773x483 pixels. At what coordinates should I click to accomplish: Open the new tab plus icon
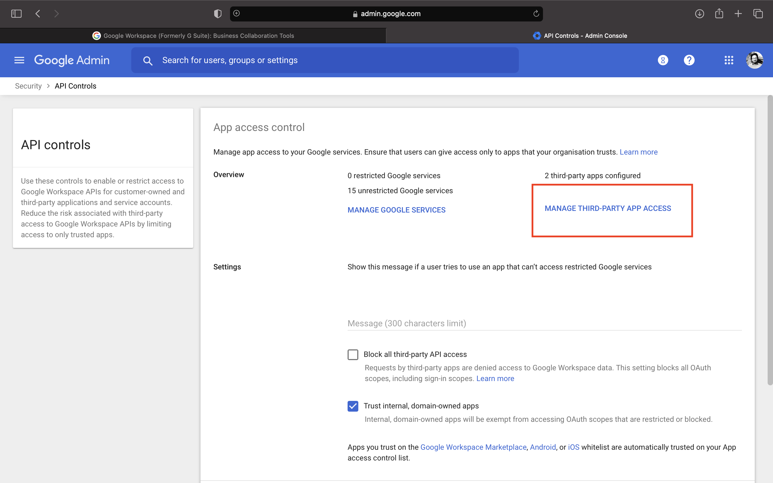tap(738, 14)
